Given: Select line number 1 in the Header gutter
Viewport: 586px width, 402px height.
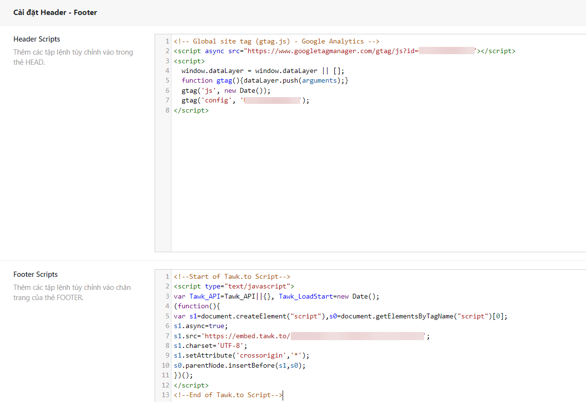Looking at the screenshot, I should coord(167,41).
